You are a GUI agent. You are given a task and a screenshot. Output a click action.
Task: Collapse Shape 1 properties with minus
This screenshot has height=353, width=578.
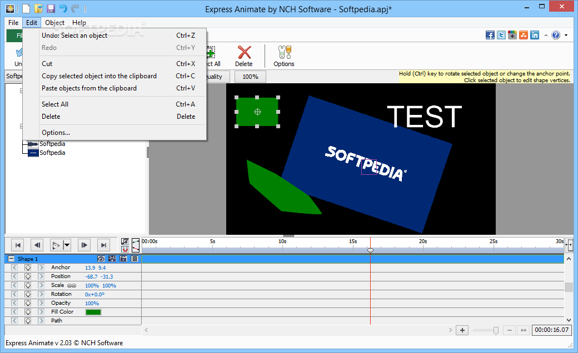pyautogui.click(x=11, y=259)
